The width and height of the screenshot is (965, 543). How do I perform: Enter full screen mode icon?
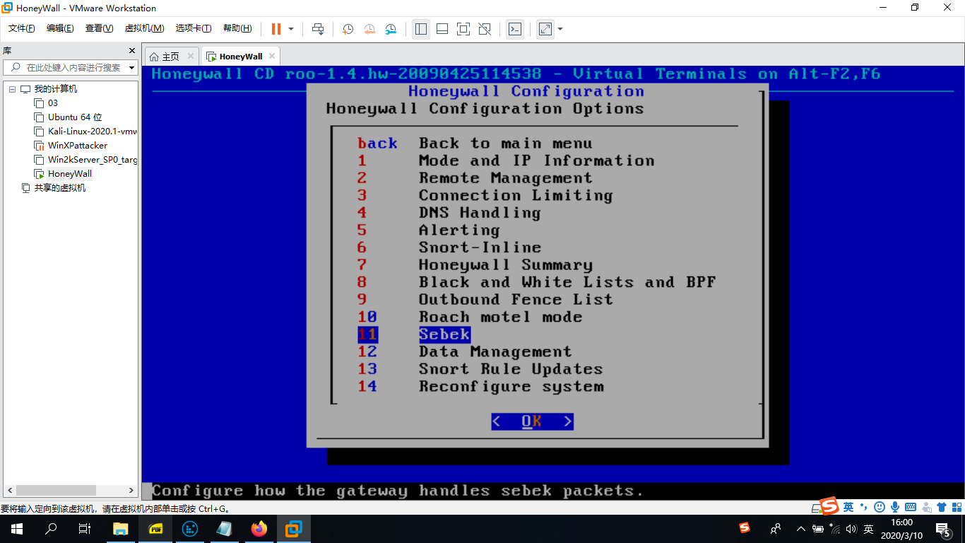click(x=463, y=29)
